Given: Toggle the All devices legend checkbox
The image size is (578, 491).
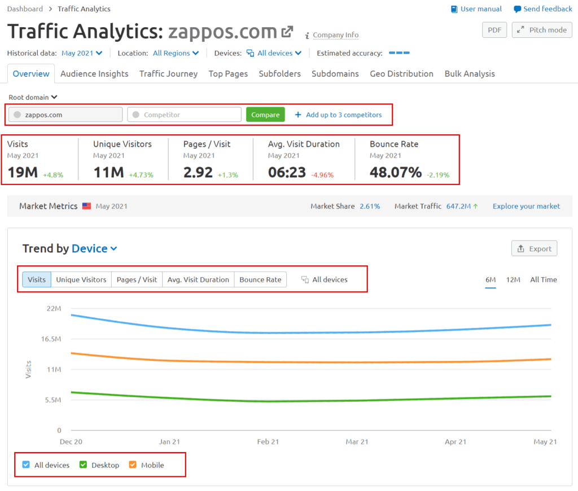Looking at the screenshot, I should (x=26, y=464).
